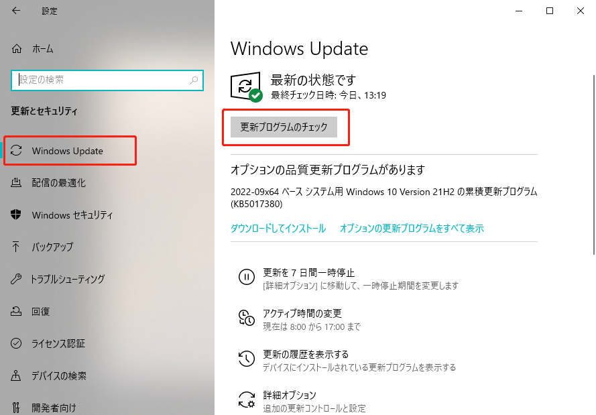Image resolution: width=596 pixels, height=415 pixels.
Task: Click the pause icon for 更新を7日間一時停止
Action: [x=246, y=277]
